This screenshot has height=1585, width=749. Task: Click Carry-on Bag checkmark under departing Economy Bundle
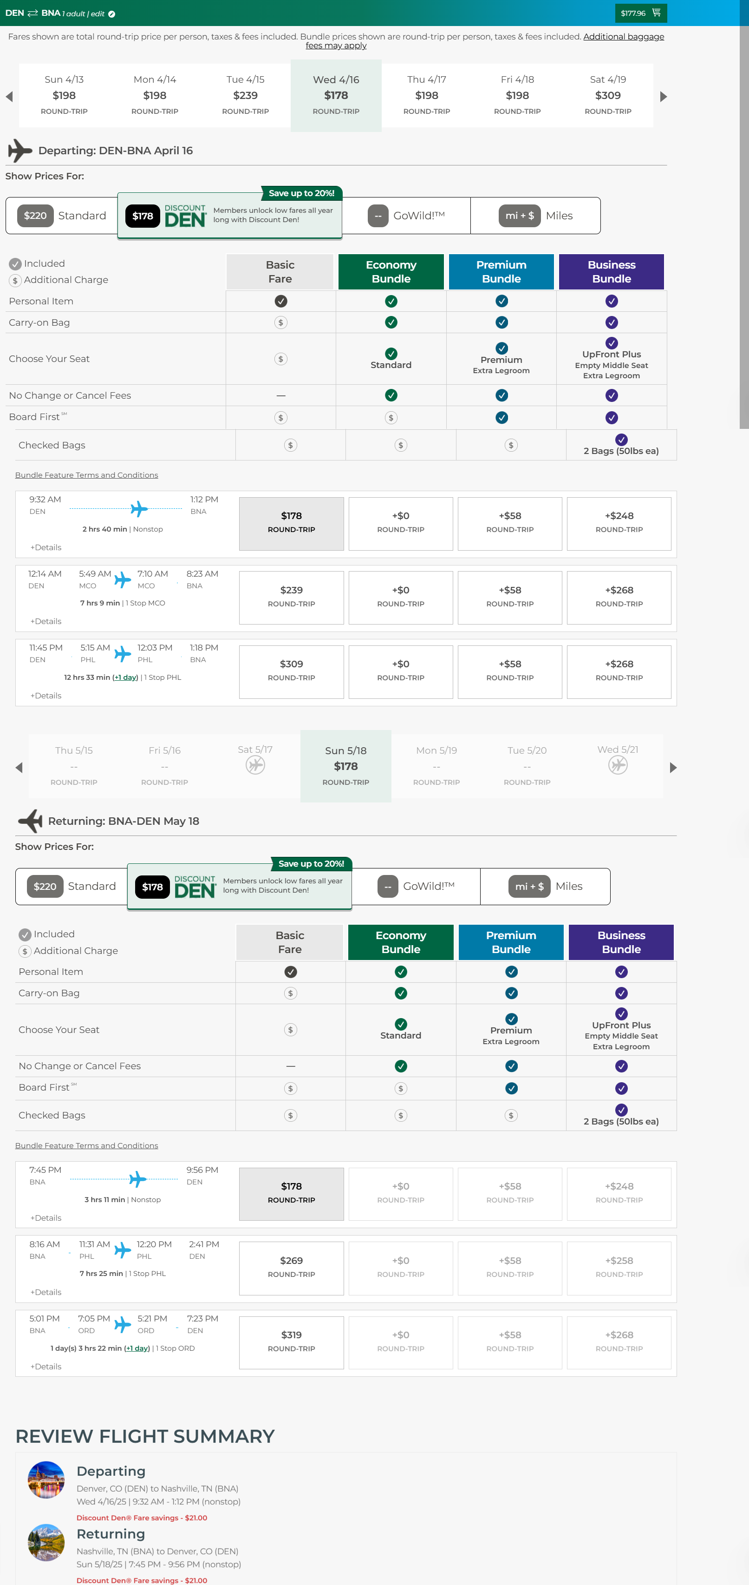pos(391,322)
